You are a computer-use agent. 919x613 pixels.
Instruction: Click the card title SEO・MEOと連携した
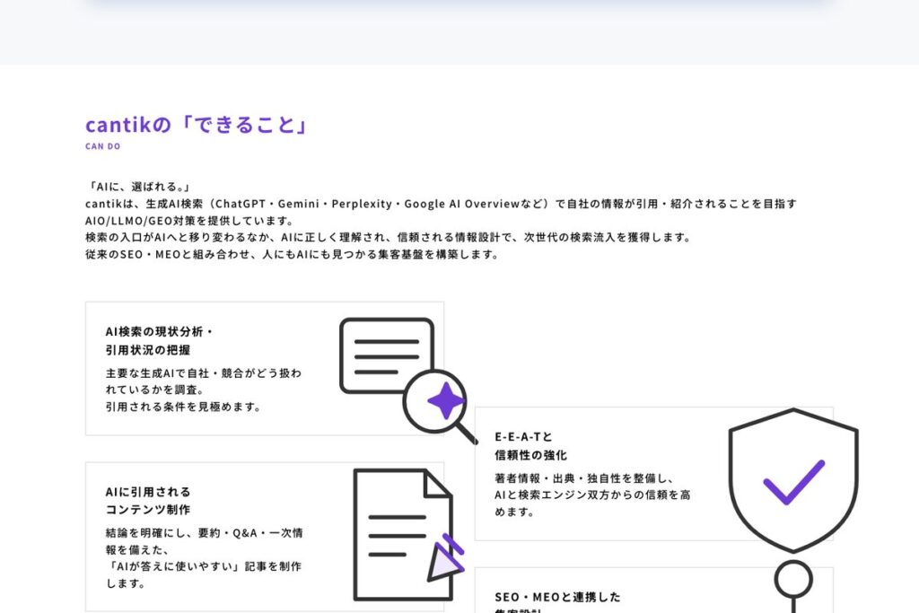pos(557,597)
